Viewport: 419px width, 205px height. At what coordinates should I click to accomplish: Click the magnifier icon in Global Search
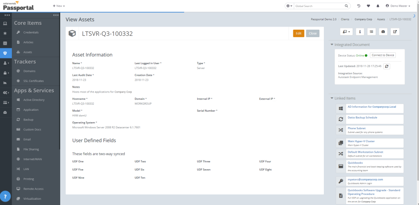tap(346, 6)
